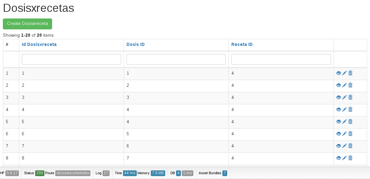View row 7 with the eye icon
Viewport: 370px width, 179px height.
(x=339, y=146)
